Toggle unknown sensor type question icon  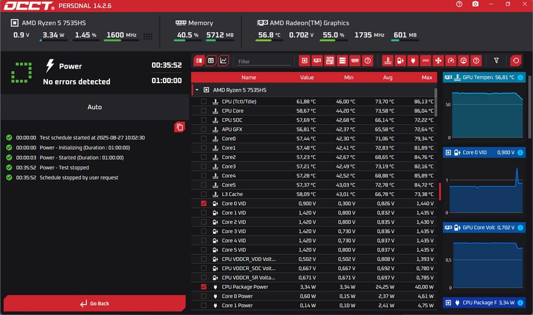476,61
